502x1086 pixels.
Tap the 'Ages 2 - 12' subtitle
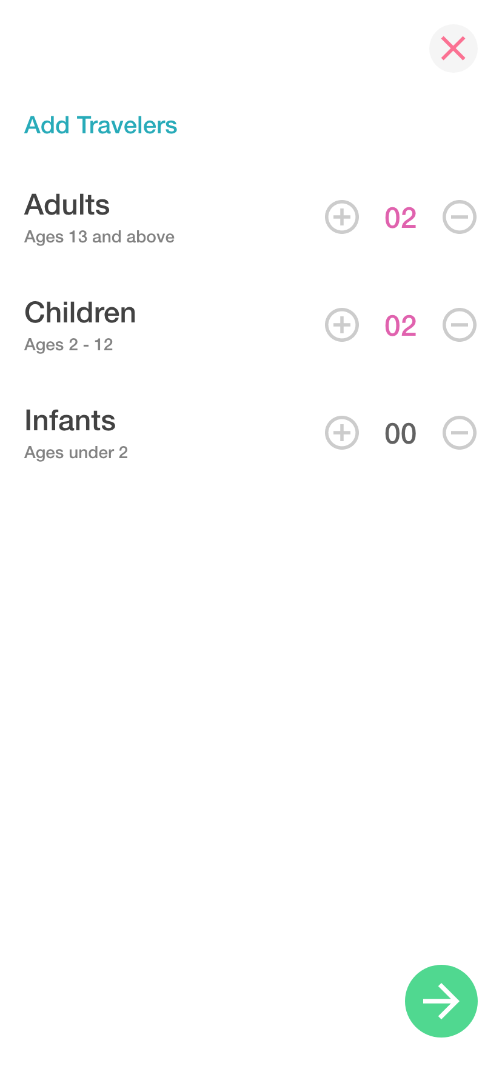point(69,345)
